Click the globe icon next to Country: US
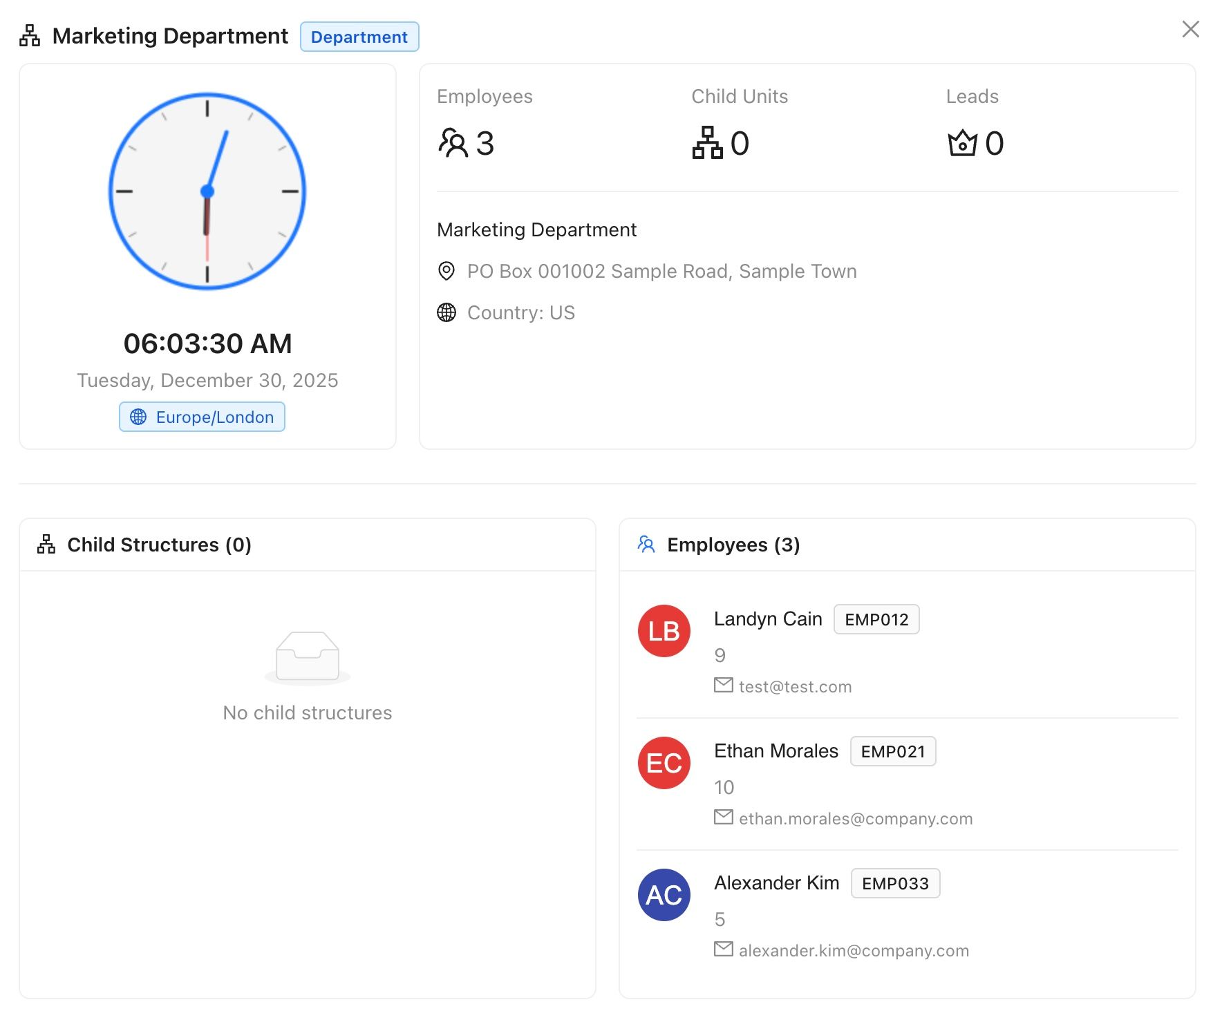Viewport: 1222px width, 1020px height. tap(446, 312)
